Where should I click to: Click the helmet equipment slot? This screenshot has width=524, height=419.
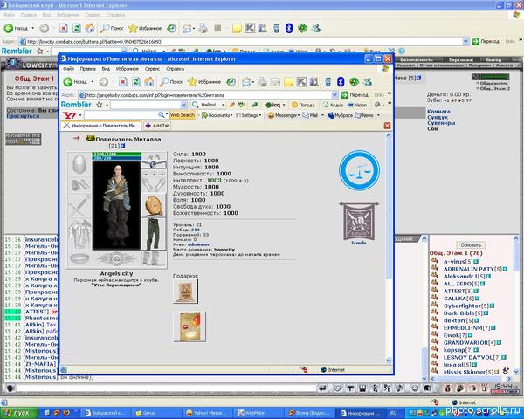(x=79, y=164)
